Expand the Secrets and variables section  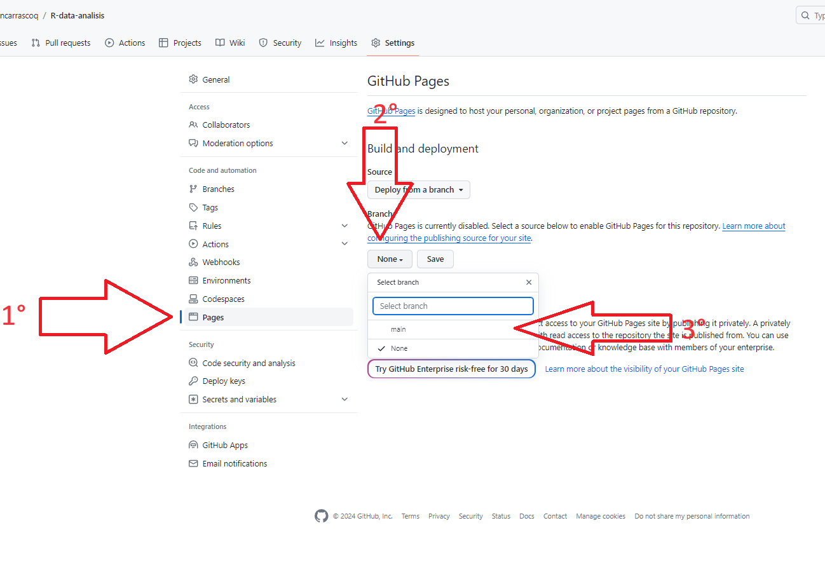344,400
